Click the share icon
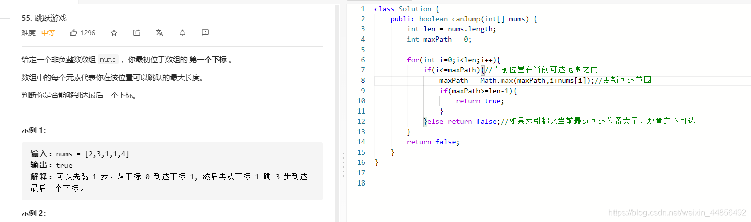Screen dimensions: 751x222 (x=136, y=33)
